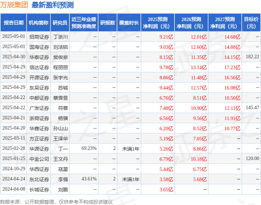Viewport: 261px width, 205px height.
Task: Click researcher name 苏铖
Action: [x=63, y=88]
